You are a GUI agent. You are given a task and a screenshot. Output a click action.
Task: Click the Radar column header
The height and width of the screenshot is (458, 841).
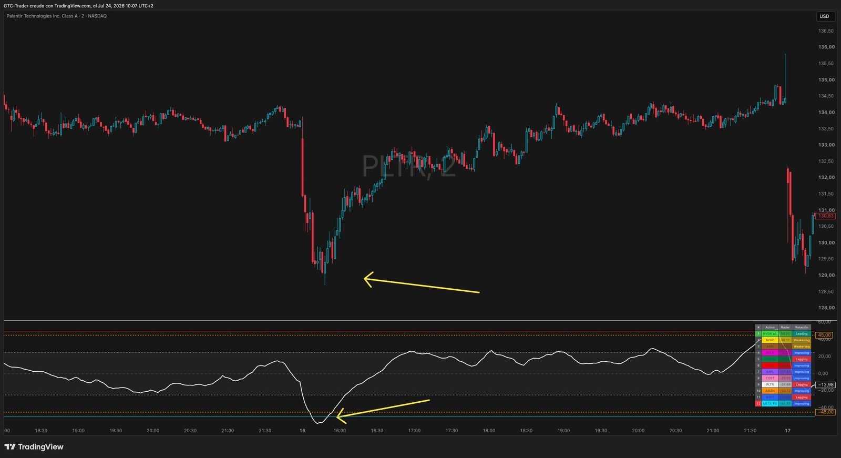pyautogui.click(x=785, y=327)
